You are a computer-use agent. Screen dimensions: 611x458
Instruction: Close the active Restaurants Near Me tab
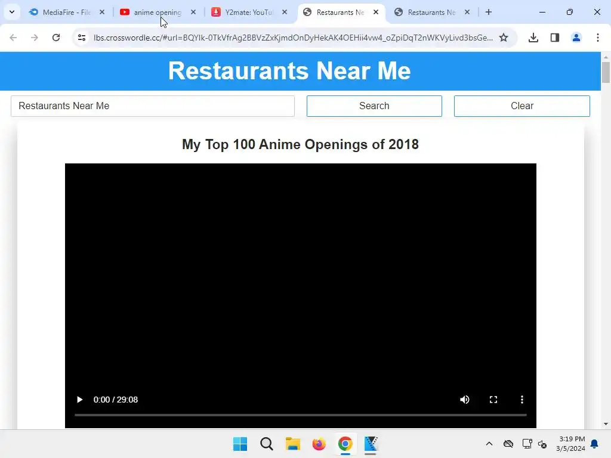(376, 12)
